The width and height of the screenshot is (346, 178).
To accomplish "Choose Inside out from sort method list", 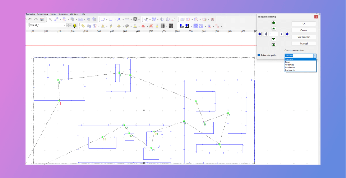I will point(290,68).
